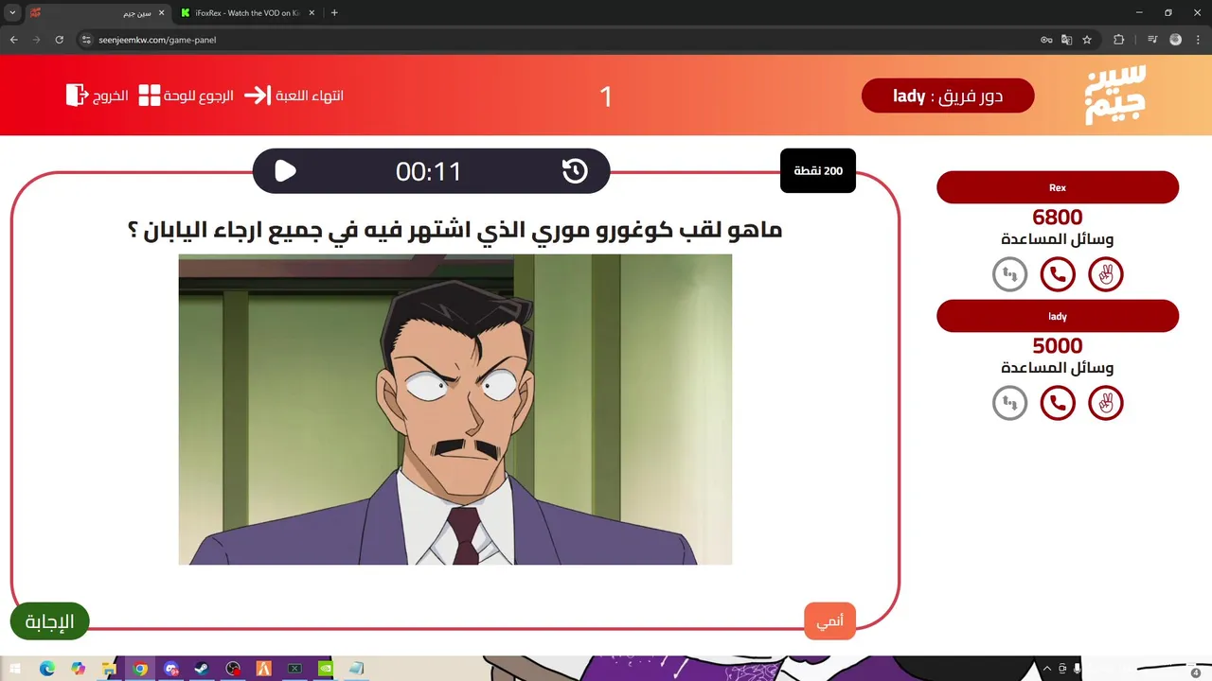1212x681 pixels.
Task: Open the Chrome extensions menu
Action: (x=1118, y=40)
